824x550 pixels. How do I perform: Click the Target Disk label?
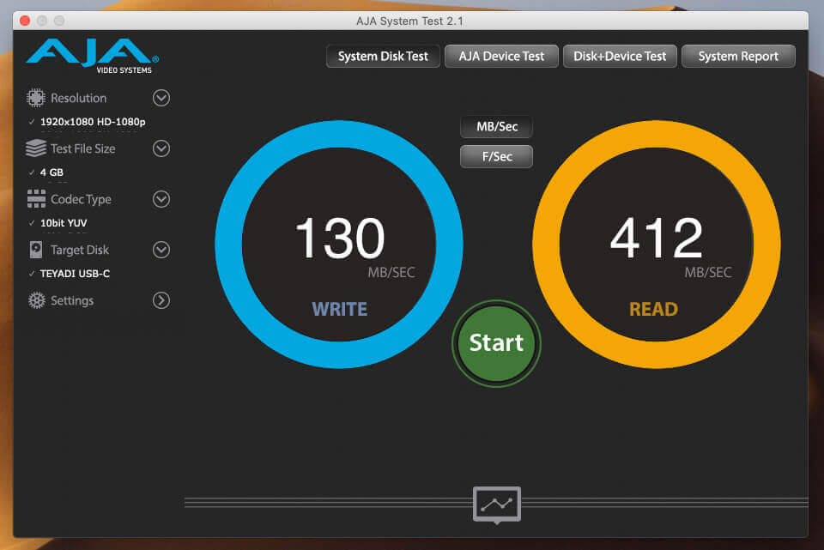point(79,250)
